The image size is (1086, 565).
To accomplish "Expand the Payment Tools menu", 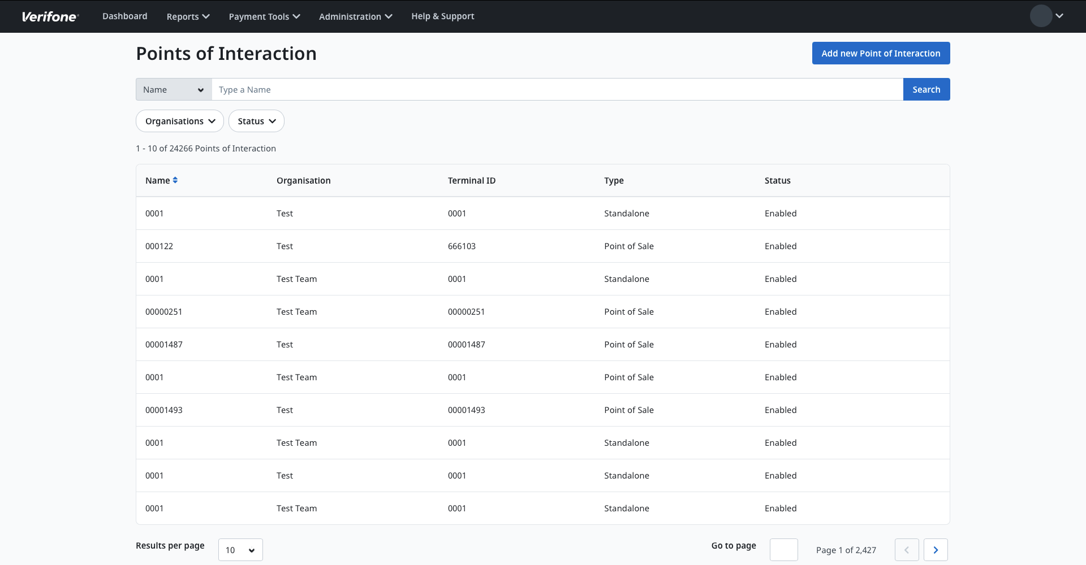I will tap(264, 16).
